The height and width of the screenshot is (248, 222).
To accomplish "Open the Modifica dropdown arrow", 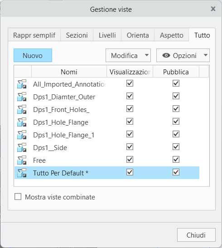I will coord(147,55).
